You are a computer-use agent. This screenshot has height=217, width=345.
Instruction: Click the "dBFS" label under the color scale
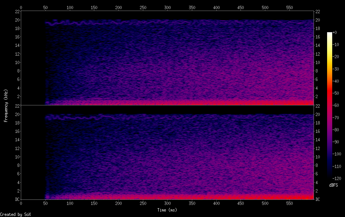(x=333, y=185)
